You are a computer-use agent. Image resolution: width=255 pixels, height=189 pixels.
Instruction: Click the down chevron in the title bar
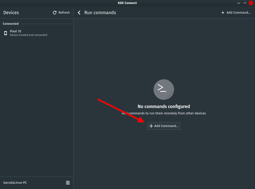click(x=239, y=3)
